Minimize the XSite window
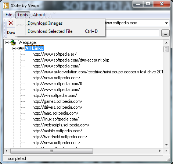The width and height of the screenshot is (173, 164). [x=138, y=4]
